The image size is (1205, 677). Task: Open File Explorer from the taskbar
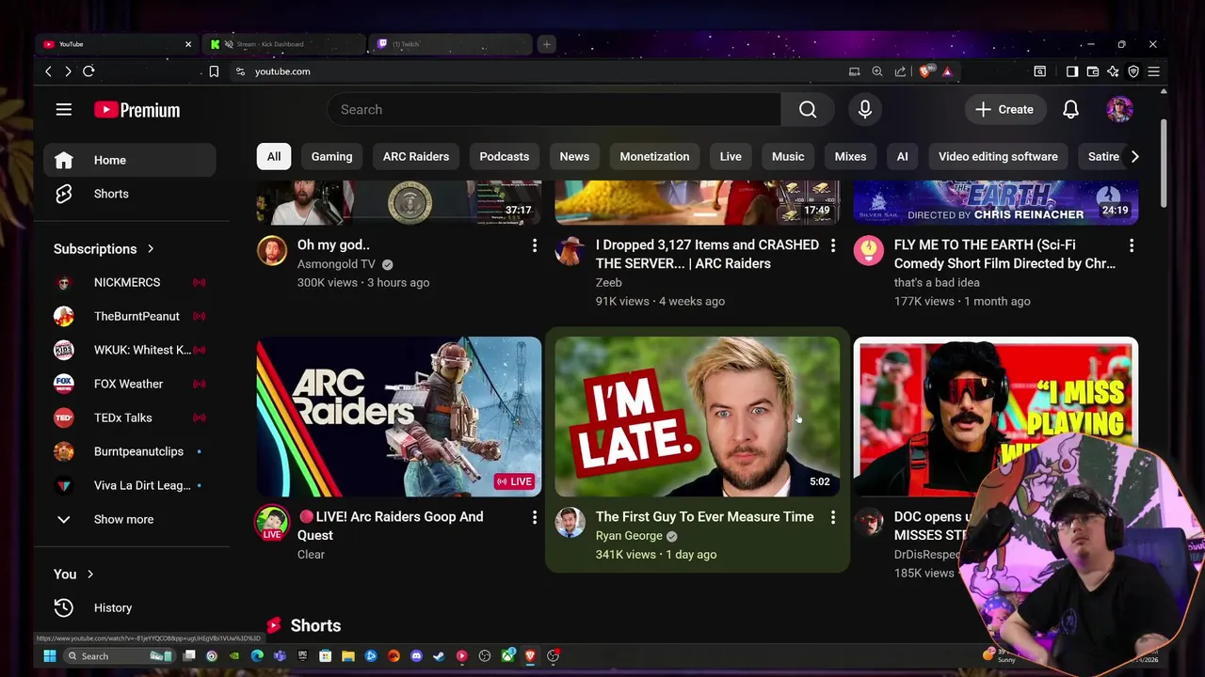click(347, 656)
